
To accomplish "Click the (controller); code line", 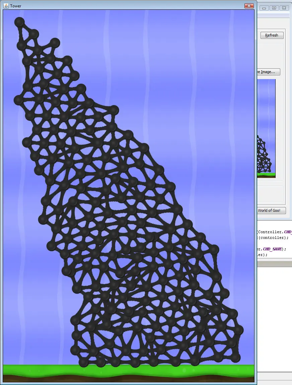I will (273, 238).
